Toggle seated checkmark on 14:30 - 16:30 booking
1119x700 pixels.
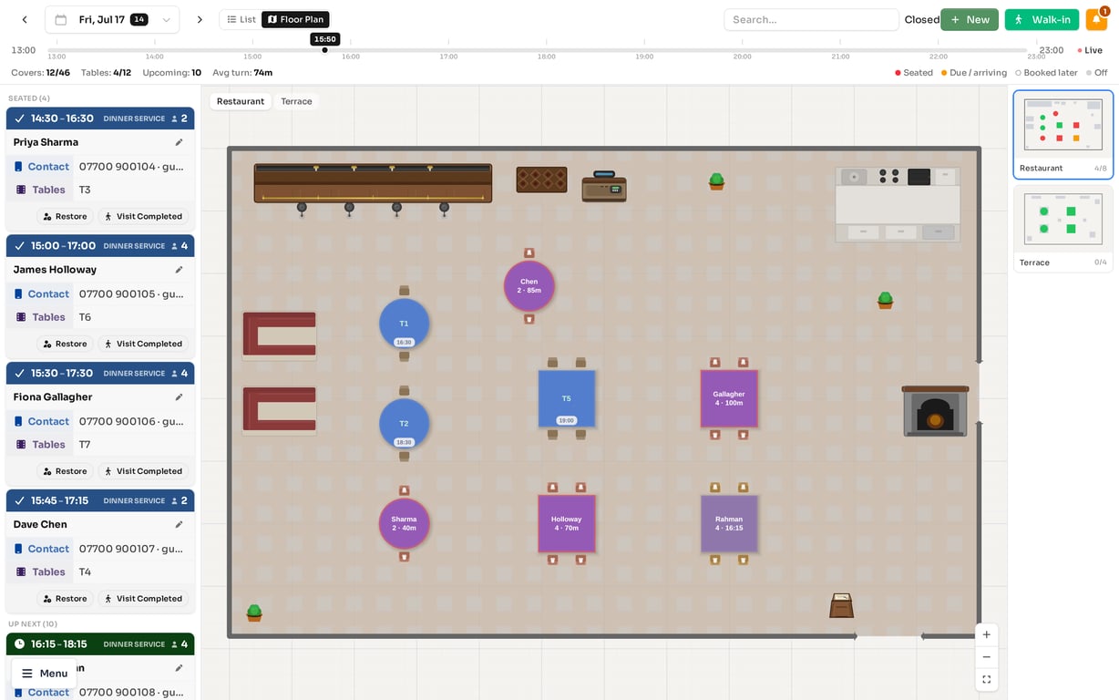[19, 118]
